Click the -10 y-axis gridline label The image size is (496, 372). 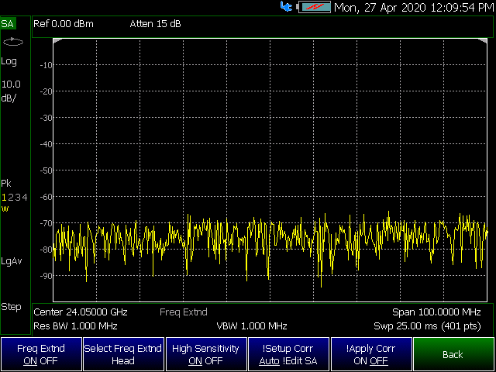pyautogui.click(x=46, y=65)
